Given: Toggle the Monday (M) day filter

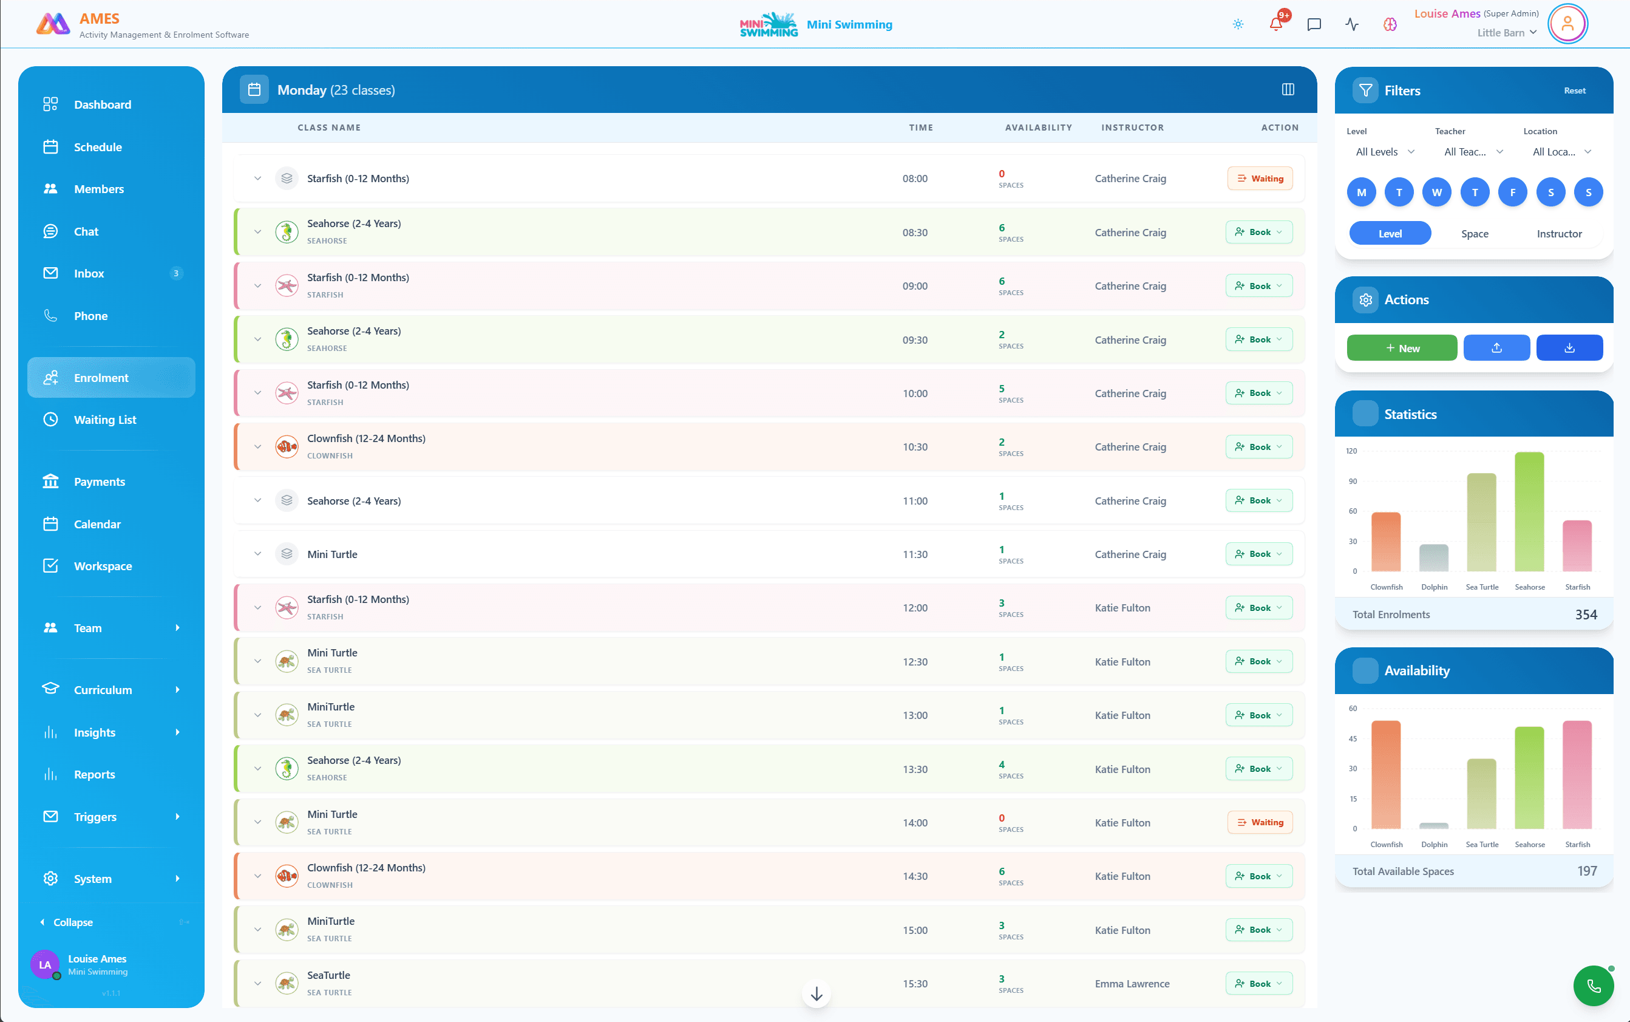Looking at the screenshot, I should coord(1362,192).
